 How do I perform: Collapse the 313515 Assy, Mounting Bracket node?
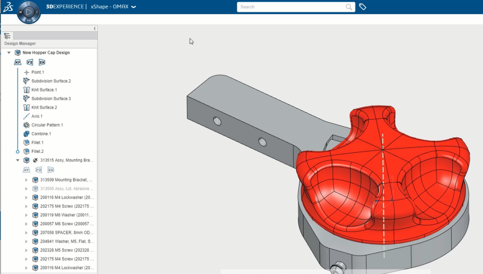[x=18, y=160]
